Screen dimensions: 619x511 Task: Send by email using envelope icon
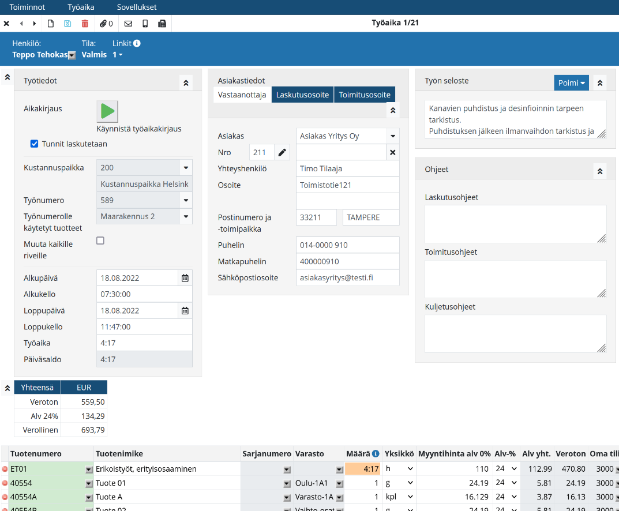point(128,24)
